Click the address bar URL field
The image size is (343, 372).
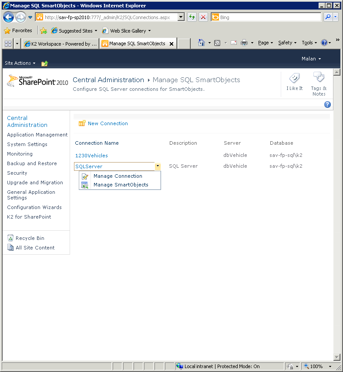tap(107, 17)
